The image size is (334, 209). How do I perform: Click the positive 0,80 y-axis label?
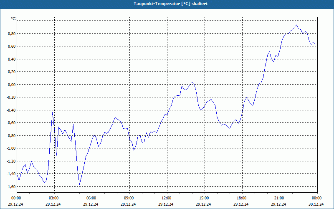(12, 33)
